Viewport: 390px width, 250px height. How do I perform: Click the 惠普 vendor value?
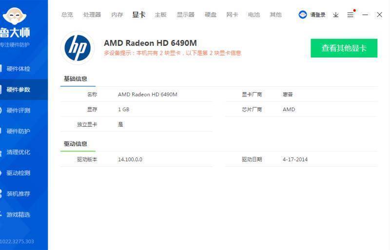point(288,95)
